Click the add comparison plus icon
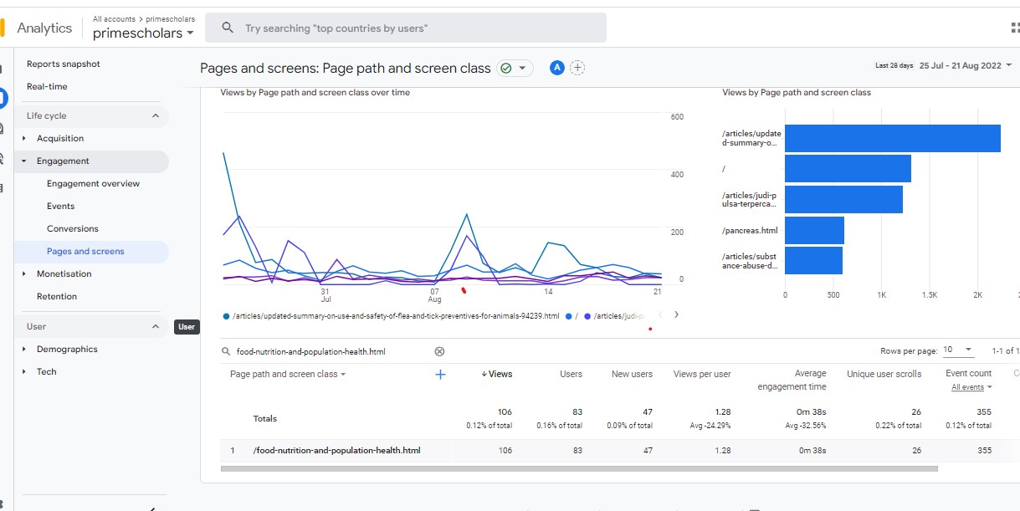This screenshot has width=1020, height=511. pyautogui.click(x=577, y=69)
